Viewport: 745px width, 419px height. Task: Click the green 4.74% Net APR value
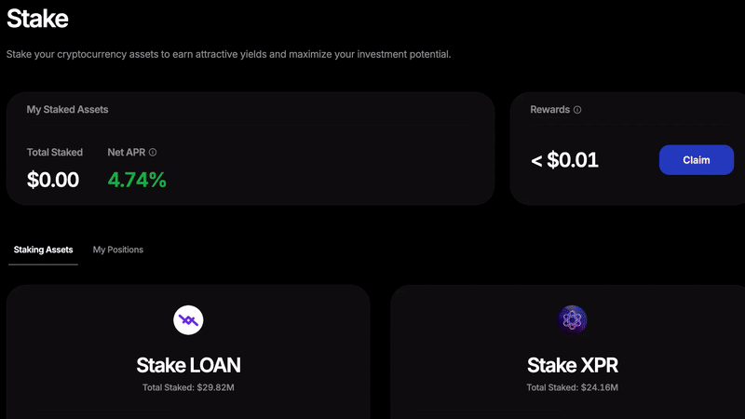click(x=137, y=181)
